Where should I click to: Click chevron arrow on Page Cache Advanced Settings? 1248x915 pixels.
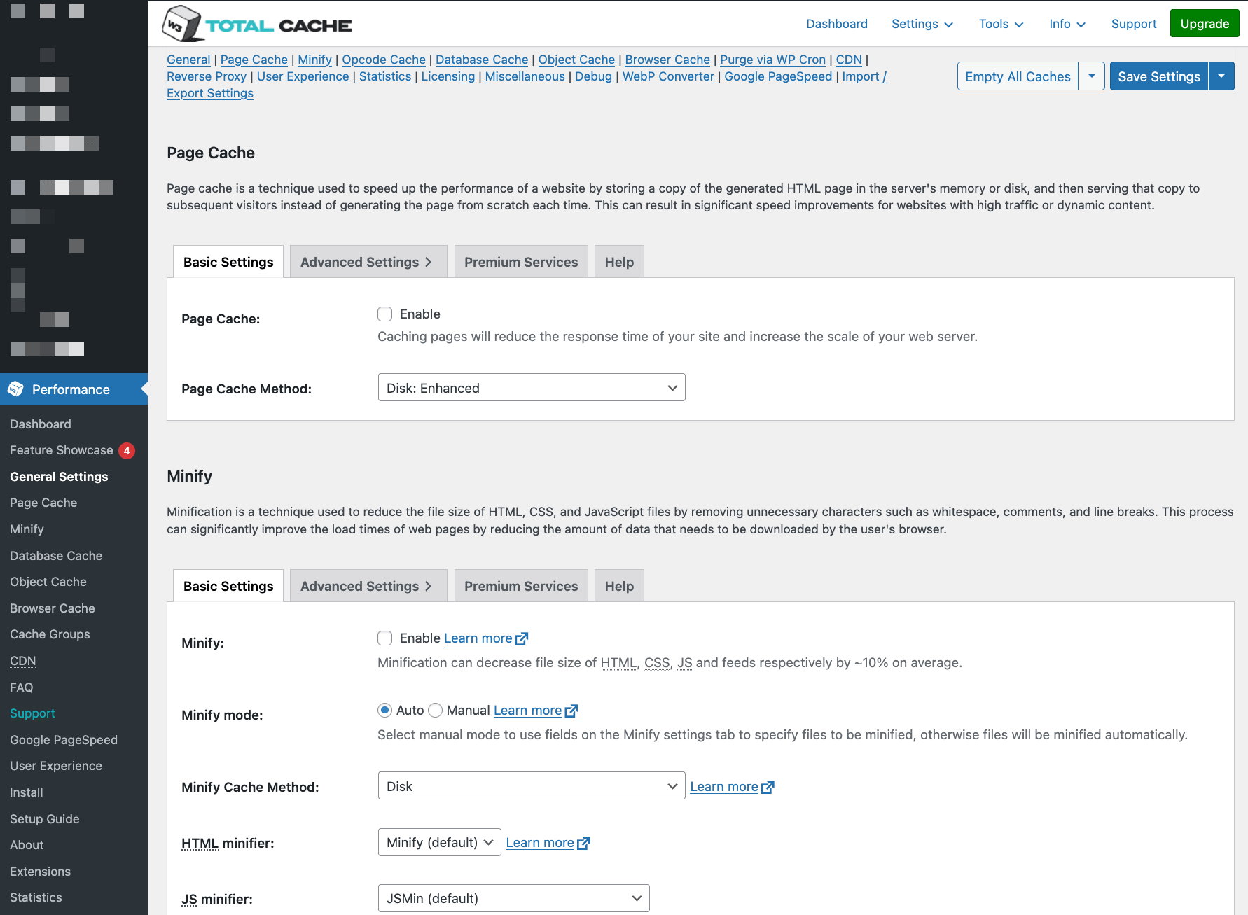[429, 262]
